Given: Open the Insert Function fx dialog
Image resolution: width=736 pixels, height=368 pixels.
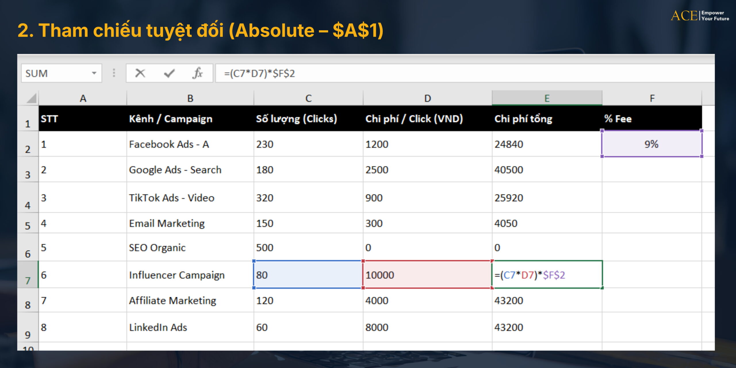Looking at the screenshot, I should click(197, 73).
